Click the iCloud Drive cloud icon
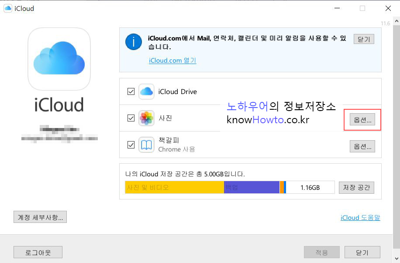The height and width of the screenshot is (263, 400). [146, 91]
